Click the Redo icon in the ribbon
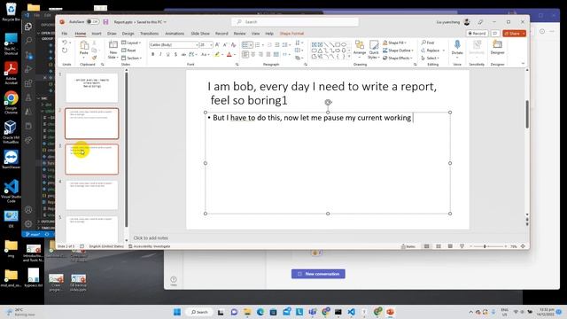The height and width of the screenshot is (319, 567). (x=65, y=51)
